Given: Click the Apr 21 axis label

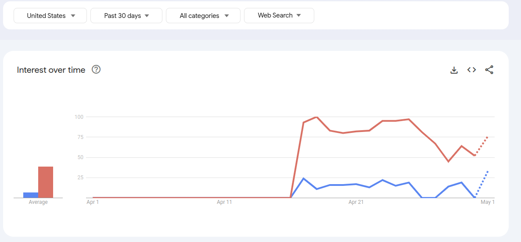Looking at the screenshot, I should click(356, 202).
